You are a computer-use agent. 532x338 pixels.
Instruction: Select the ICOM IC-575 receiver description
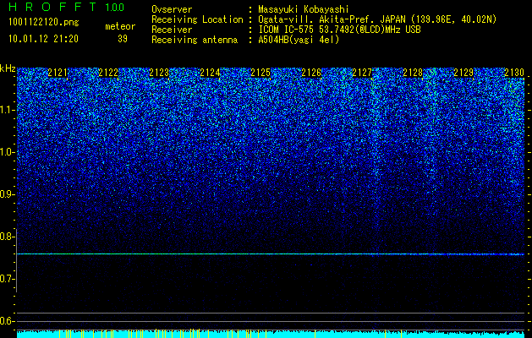click(x=339, y=30)
